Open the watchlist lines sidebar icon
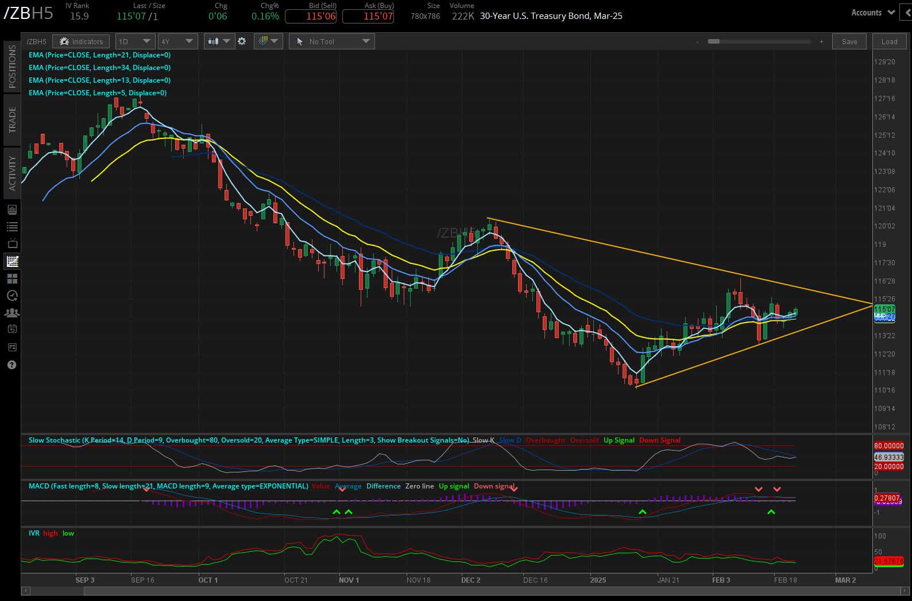The image size is (912, 601). 11,227
